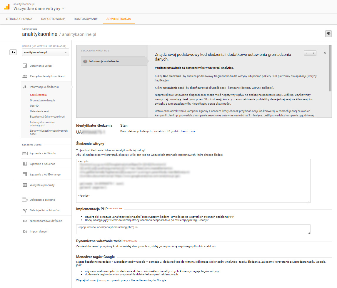Open Import danych menu item
Viewport: 337px width, 288px height.
(x=39, y=231)
